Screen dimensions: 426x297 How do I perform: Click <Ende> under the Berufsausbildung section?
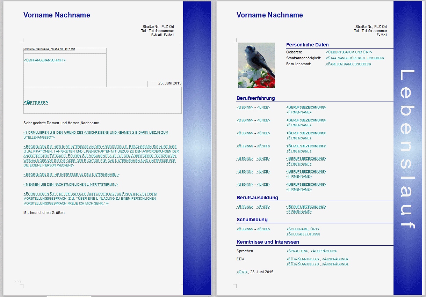coord(263,207)
